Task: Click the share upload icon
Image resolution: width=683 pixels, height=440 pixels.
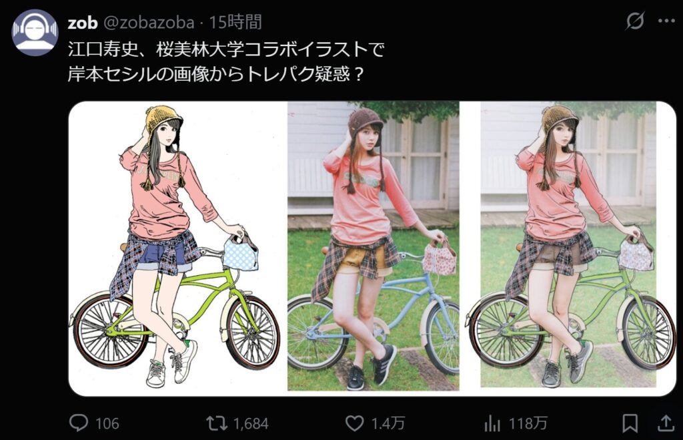Action: [666, 423]
